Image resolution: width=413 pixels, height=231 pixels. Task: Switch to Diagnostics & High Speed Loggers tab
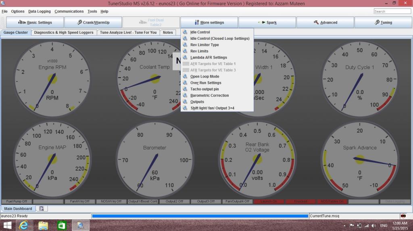[64, 32]
